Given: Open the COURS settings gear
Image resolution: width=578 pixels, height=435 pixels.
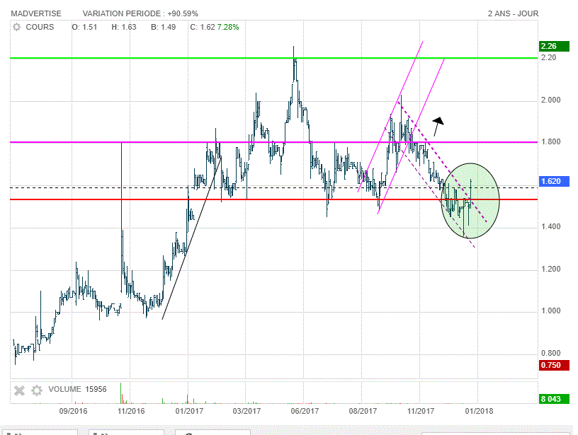Looking at the screenshot, I should coord(17,28).
